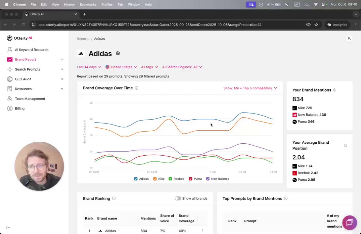Image resolution: width=361 pixels, height=234 pixels.
Task: Select Team Management in the sidebar
Action: click(30, 99)
